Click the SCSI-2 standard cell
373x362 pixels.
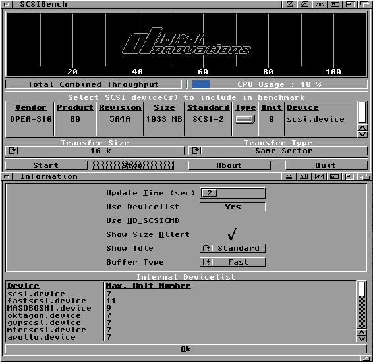(208, 119)
